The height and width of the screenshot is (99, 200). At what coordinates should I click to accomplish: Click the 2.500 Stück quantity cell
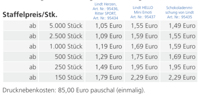tap(62, 36)
